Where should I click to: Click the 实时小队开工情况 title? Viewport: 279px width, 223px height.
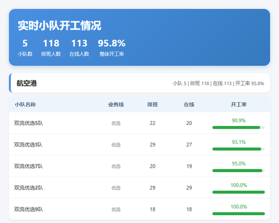60,26
